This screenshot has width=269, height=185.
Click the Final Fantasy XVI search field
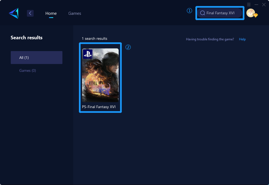(220, 13)
